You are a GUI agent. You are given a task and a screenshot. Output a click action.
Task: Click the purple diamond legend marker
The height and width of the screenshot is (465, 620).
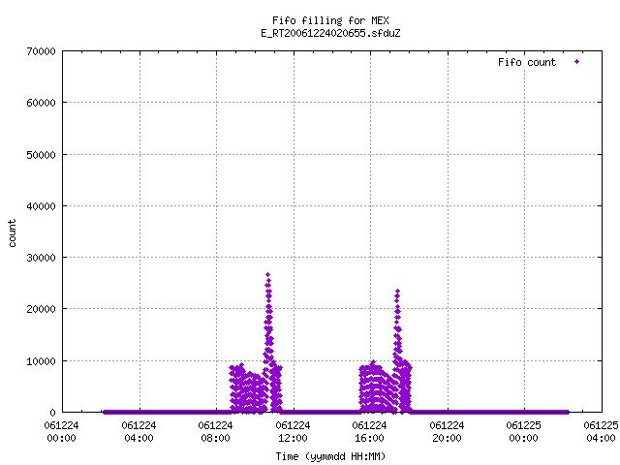(x=577, y=62)
